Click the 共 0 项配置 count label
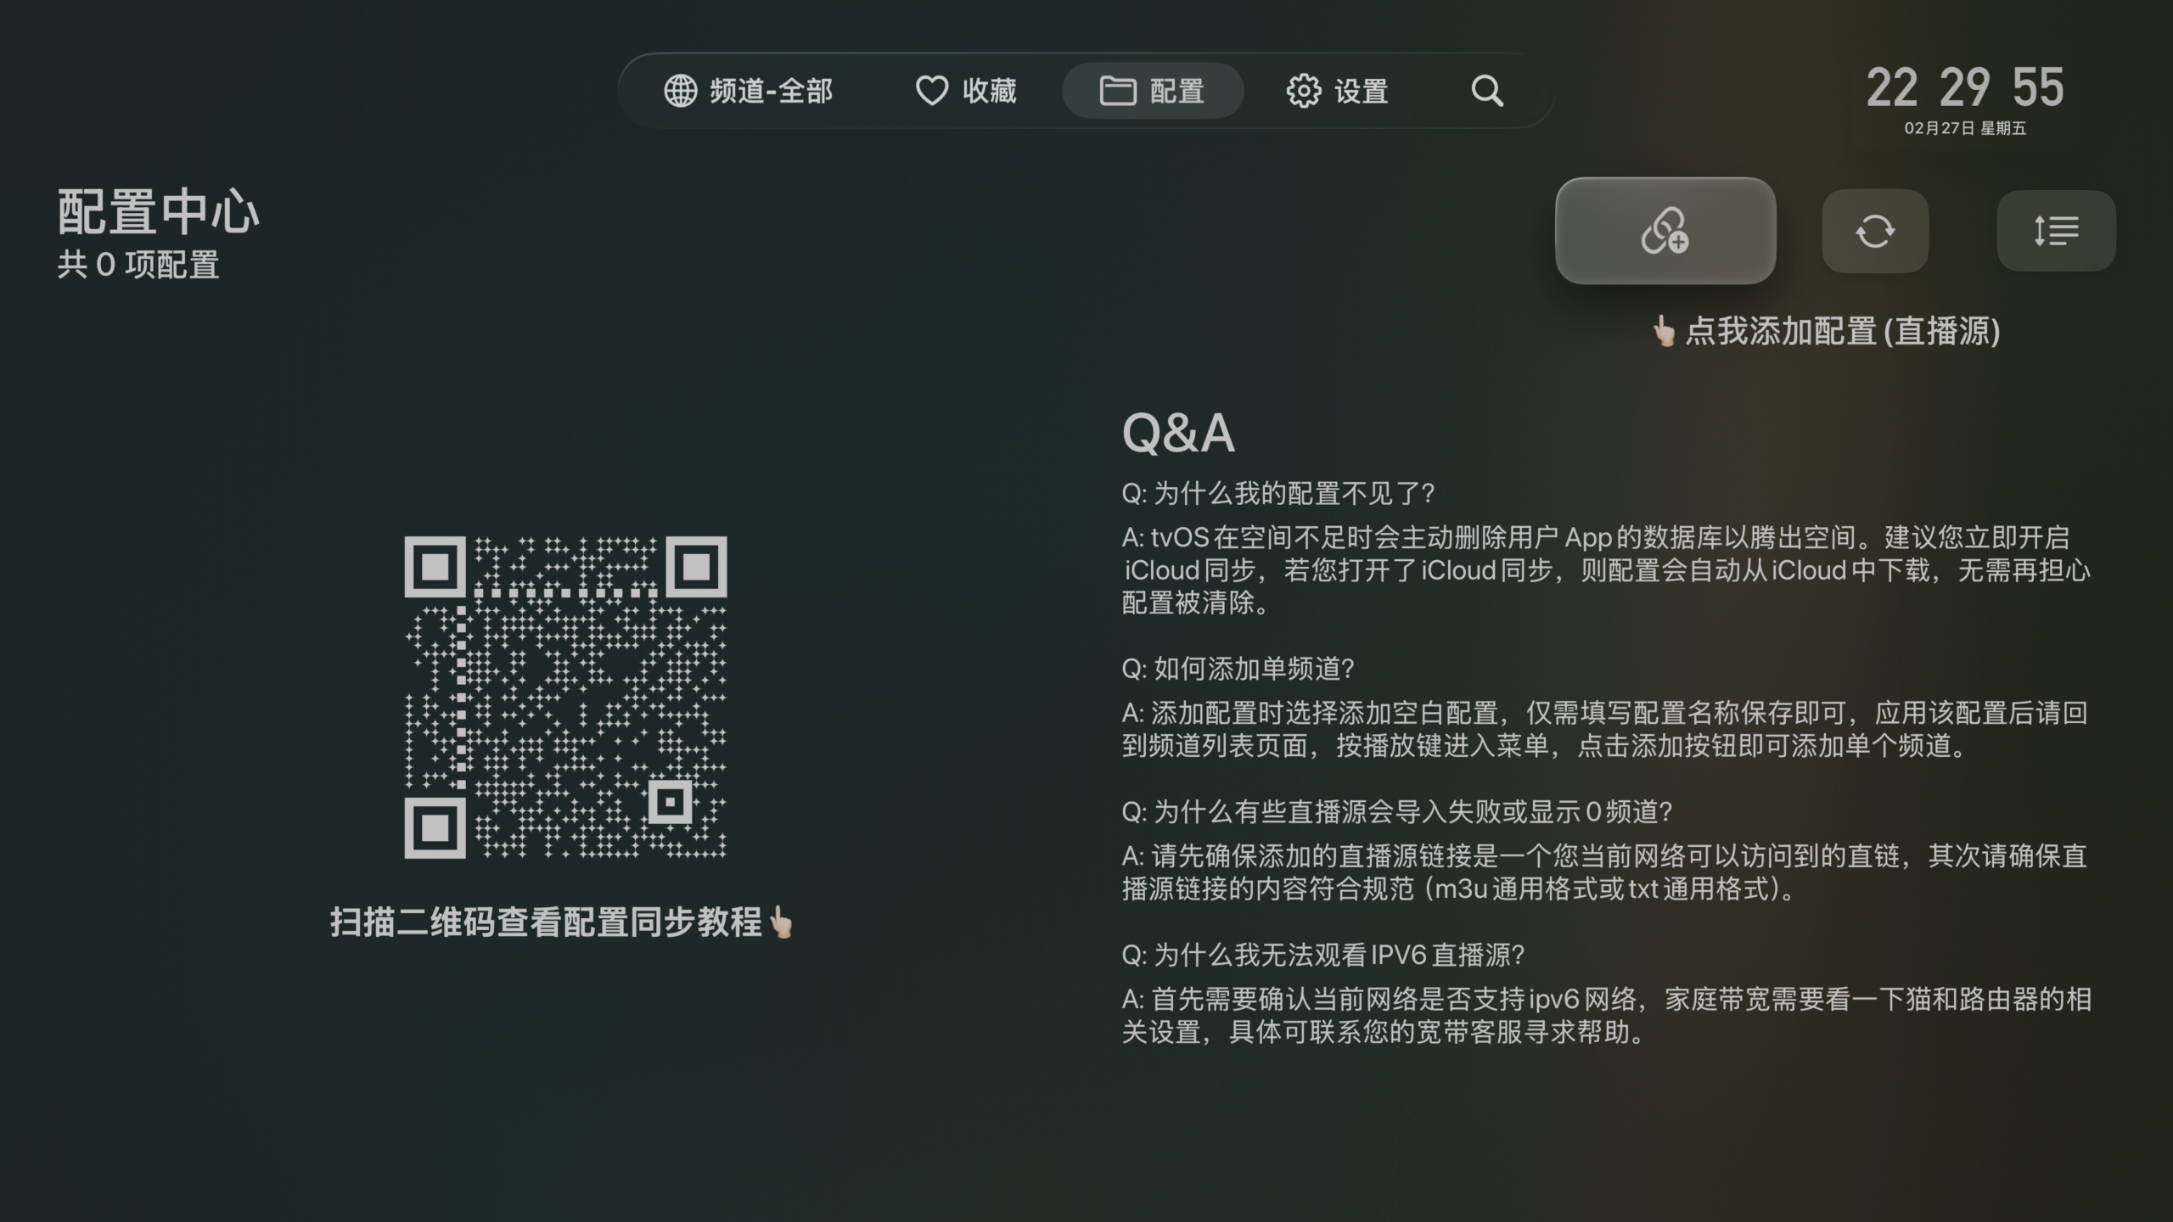The image size is (2173, 1222). (x=138, y=265)
